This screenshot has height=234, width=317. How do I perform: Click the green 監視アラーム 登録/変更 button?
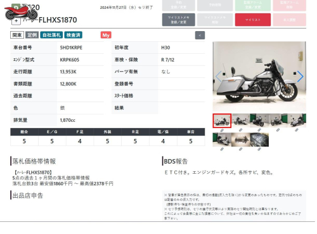point(253,5)
